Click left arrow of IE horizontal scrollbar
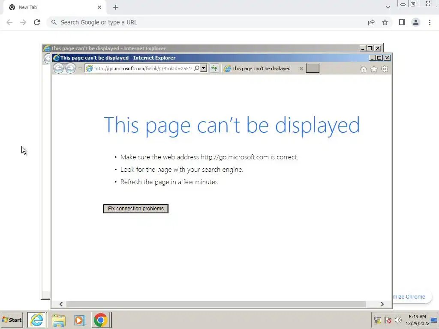Screen dimensions: 439x329 [x=61, y=304]
